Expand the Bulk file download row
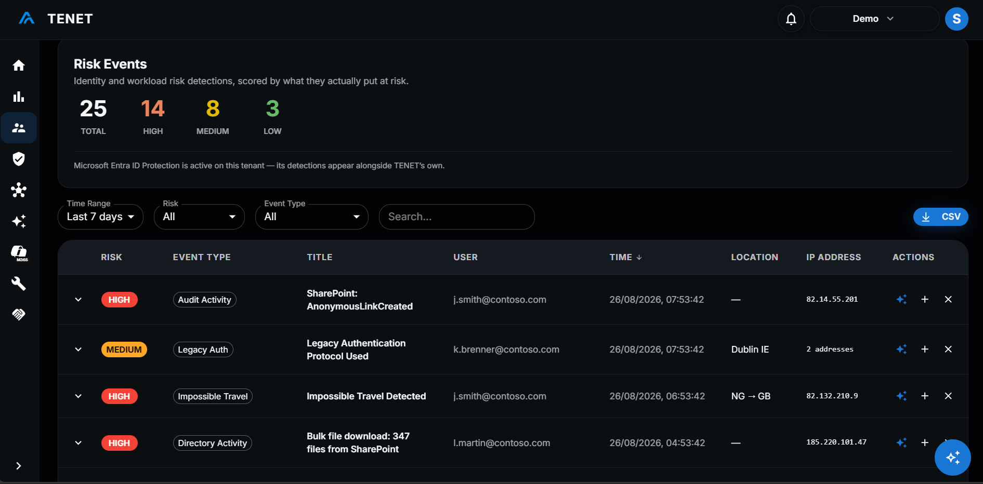The image size is (983, 484). [x=78, y=443]
